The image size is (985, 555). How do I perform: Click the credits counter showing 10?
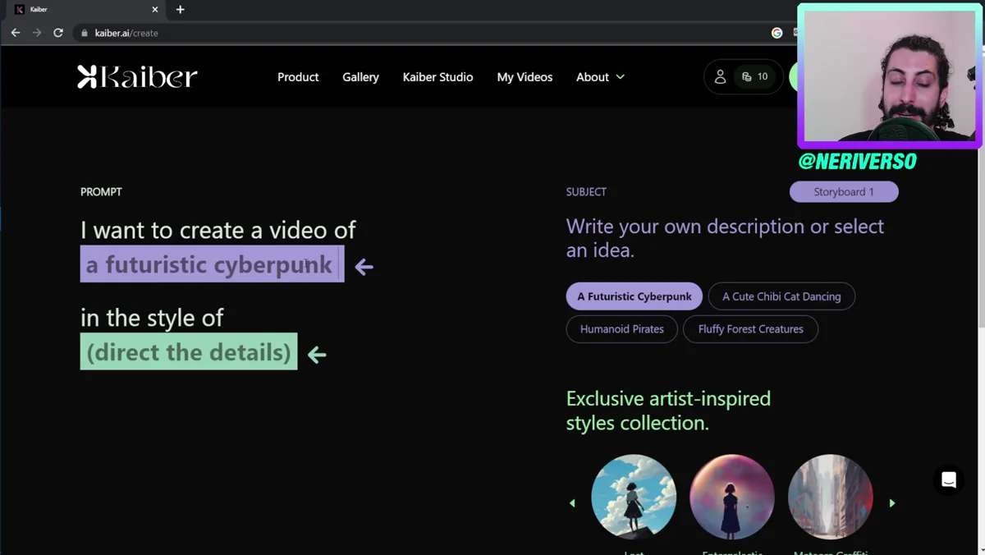coord(755,76)
